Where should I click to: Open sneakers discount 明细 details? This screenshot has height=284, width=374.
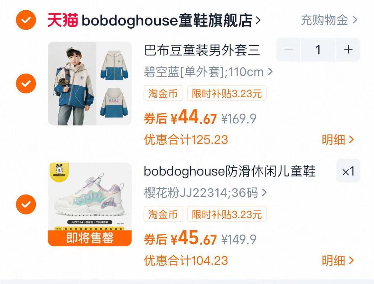coord(338,261)
